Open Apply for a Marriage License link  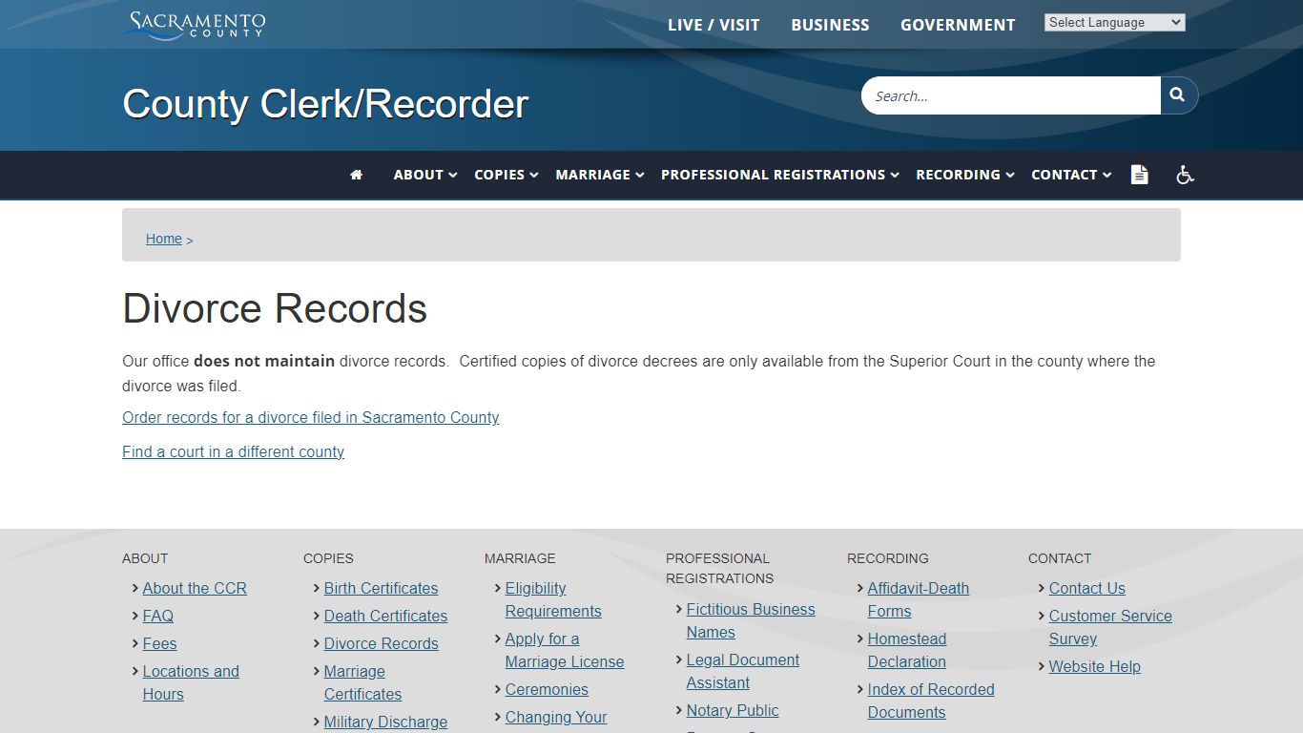click(x=565, y=650)
